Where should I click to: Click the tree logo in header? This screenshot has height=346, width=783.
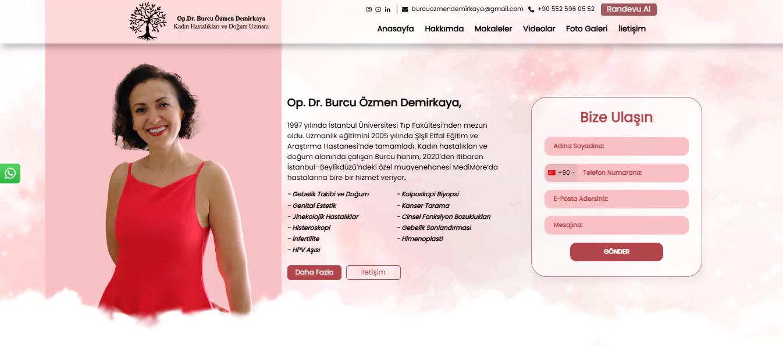click(x=148, y=21)
